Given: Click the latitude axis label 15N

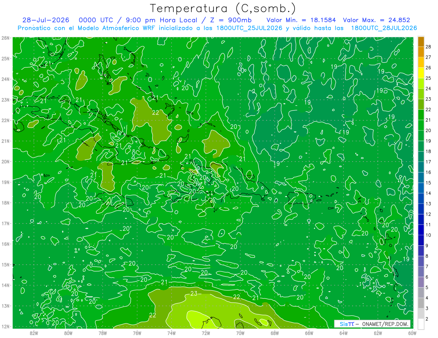Looking at the screenshot, I should click(x=5, y=265).
